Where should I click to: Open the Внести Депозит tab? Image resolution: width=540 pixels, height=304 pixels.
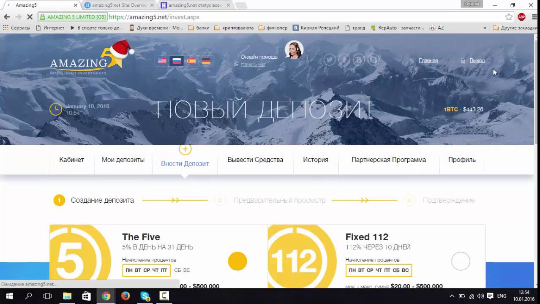[185, 163]
